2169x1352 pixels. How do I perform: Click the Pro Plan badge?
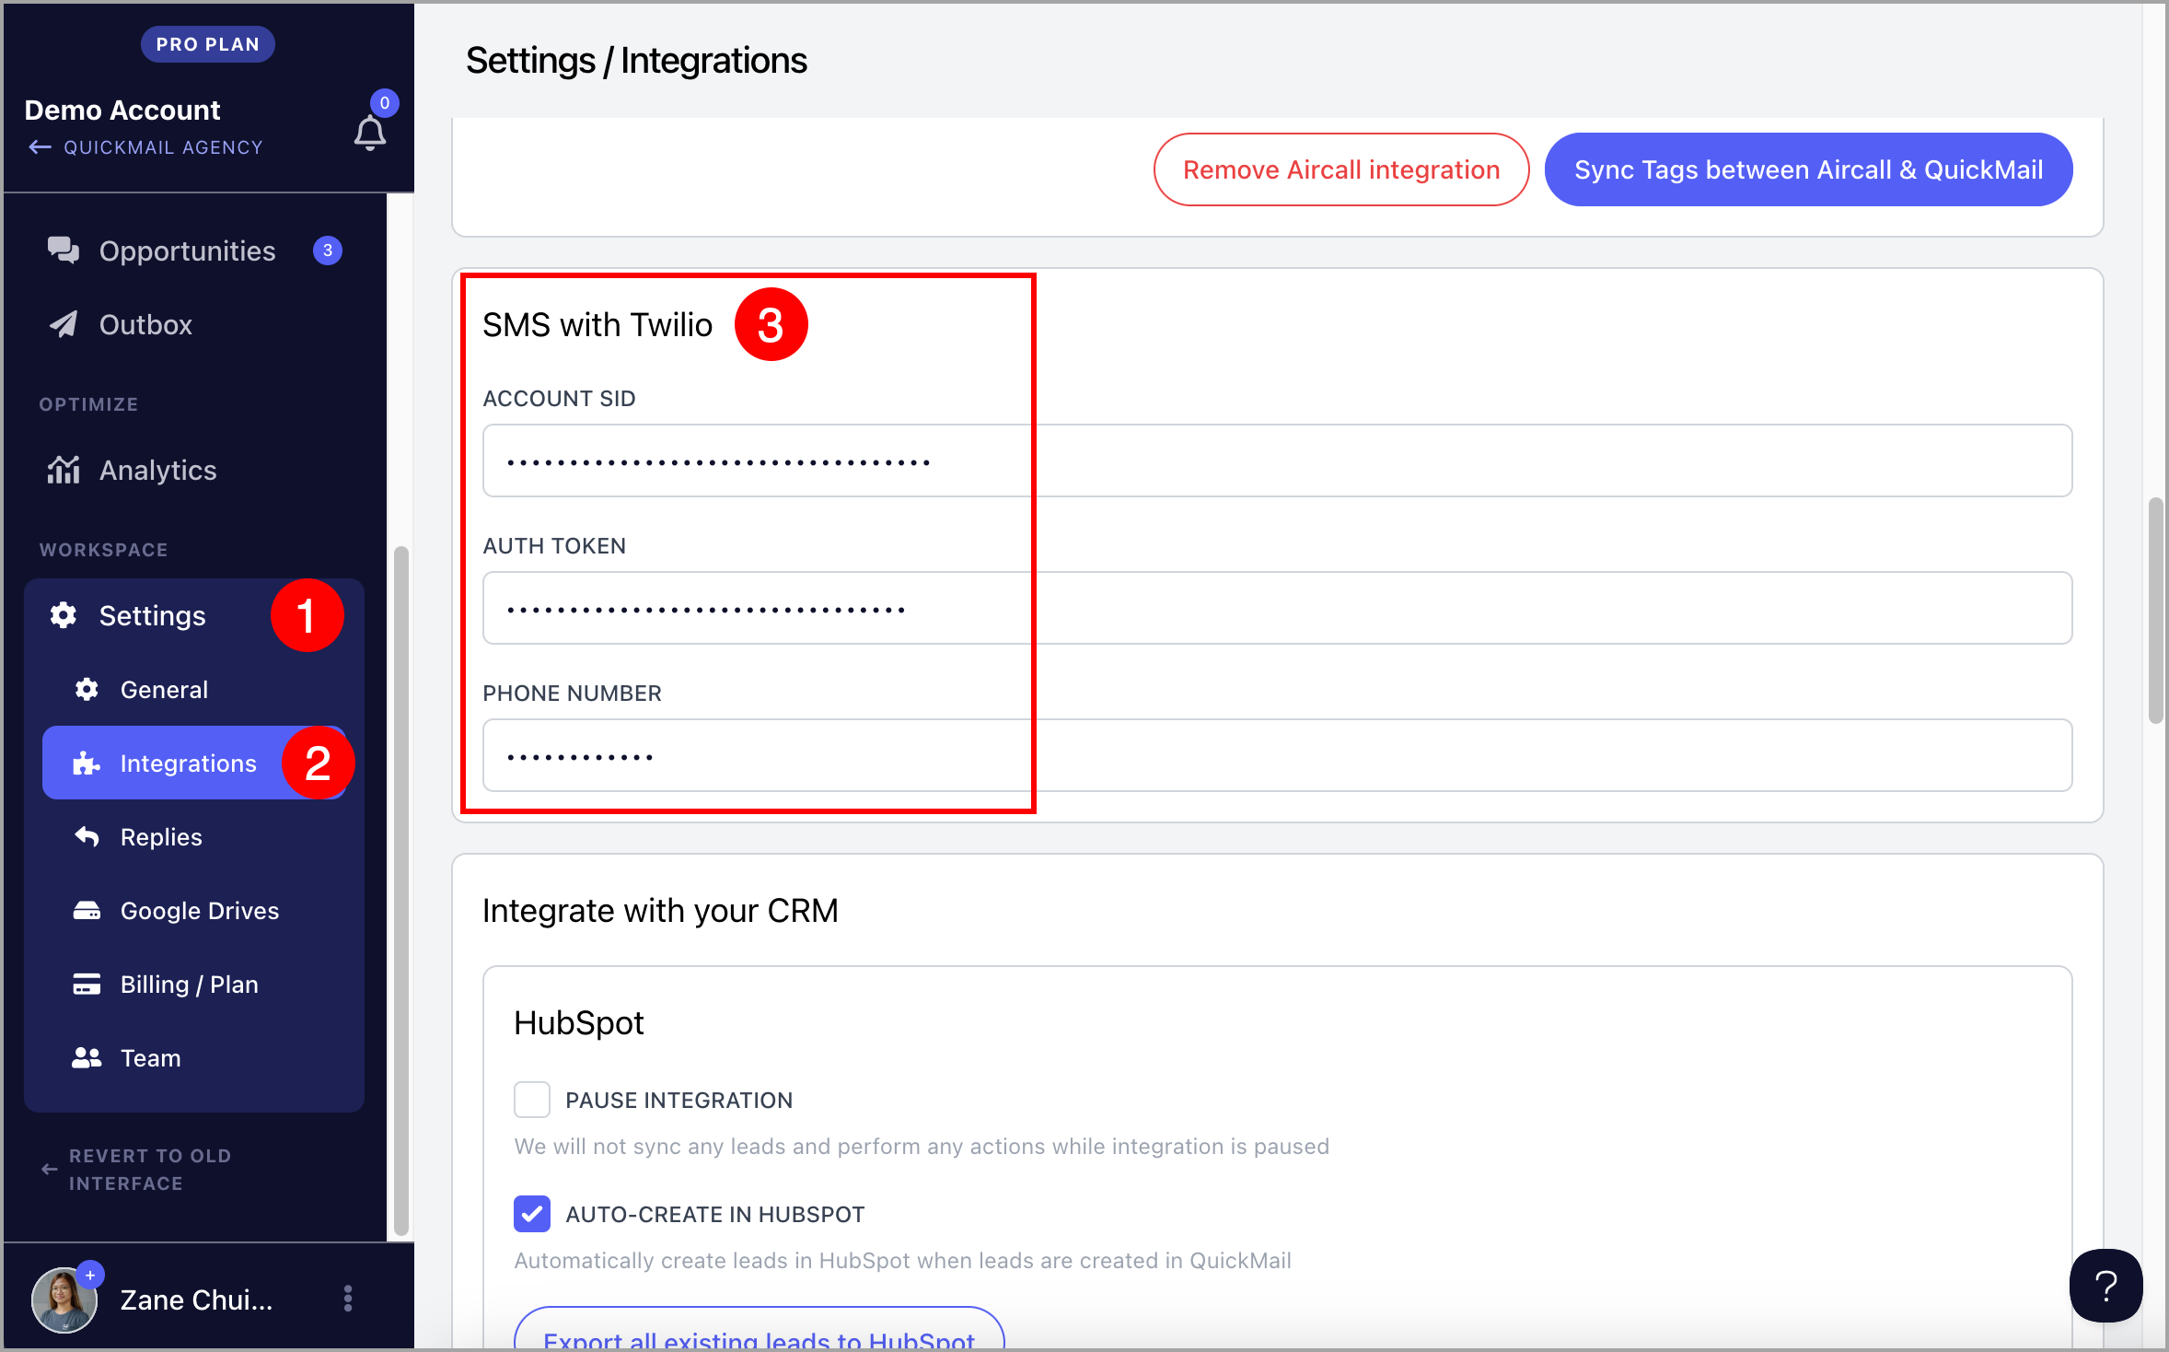(x=208, y=44)
